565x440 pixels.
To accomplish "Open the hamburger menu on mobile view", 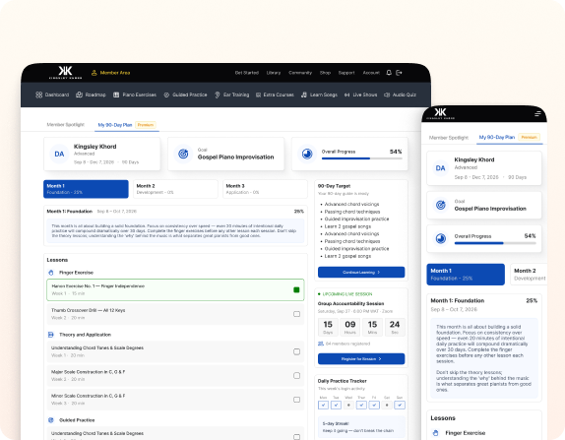I will tap(537, 114).
